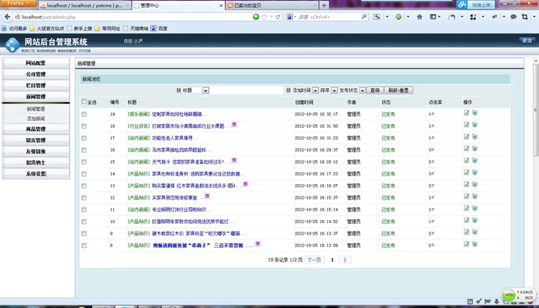This screenshot has height=308, width=539.
Task: Click the 退出 logout button
Action: pyautogui.click(x=527, y=41)
